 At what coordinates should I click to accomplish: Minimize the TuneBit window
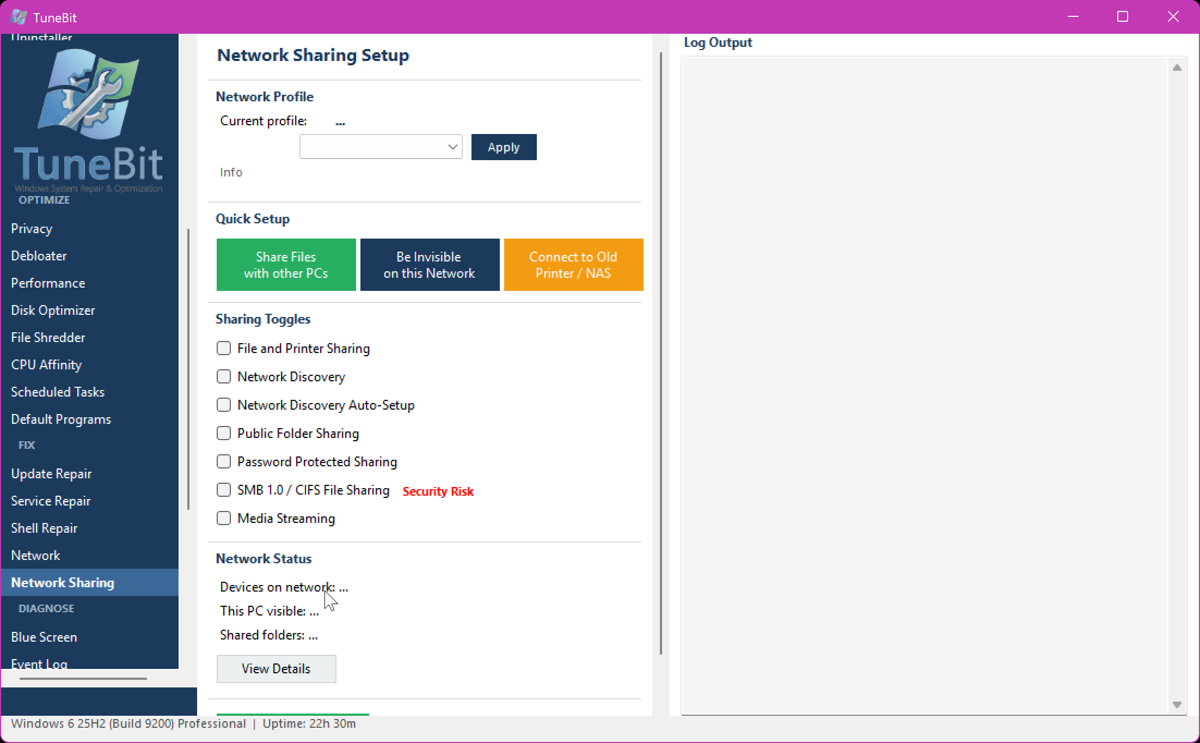[1073, 17]
